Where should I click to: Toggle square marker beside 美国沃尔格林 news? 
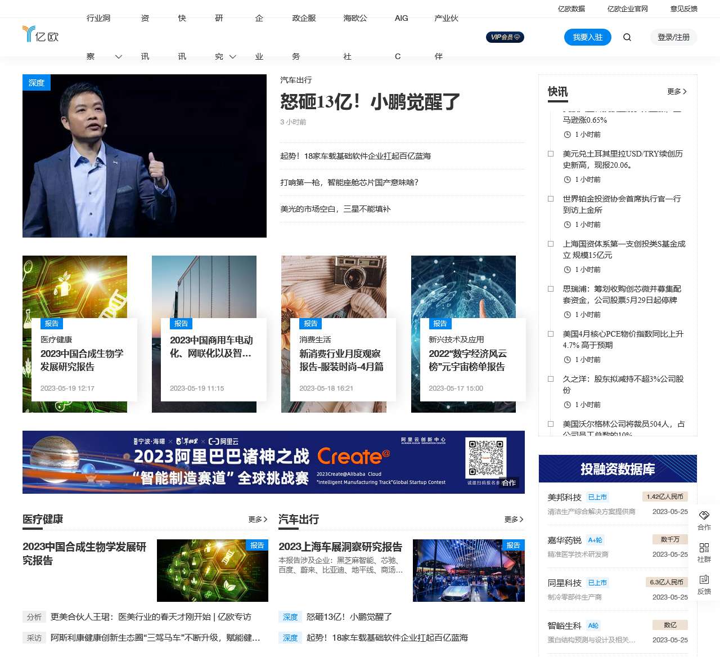coord(551,424)
